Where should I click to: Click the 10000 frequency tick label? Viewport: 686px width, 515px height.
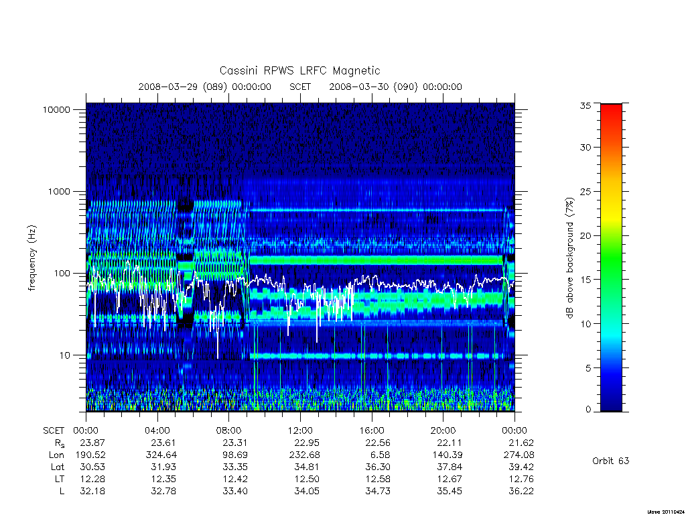point(56,109)
